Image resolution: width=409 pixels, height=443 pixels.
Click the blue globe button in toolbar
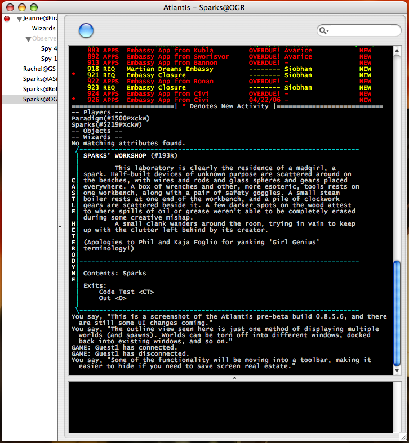click(x=86, y=30)
